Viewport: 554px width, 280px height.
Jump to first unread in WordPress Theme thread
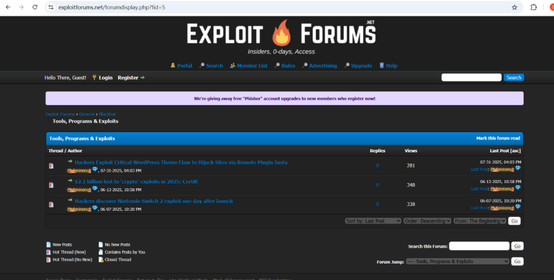(70, 162)
